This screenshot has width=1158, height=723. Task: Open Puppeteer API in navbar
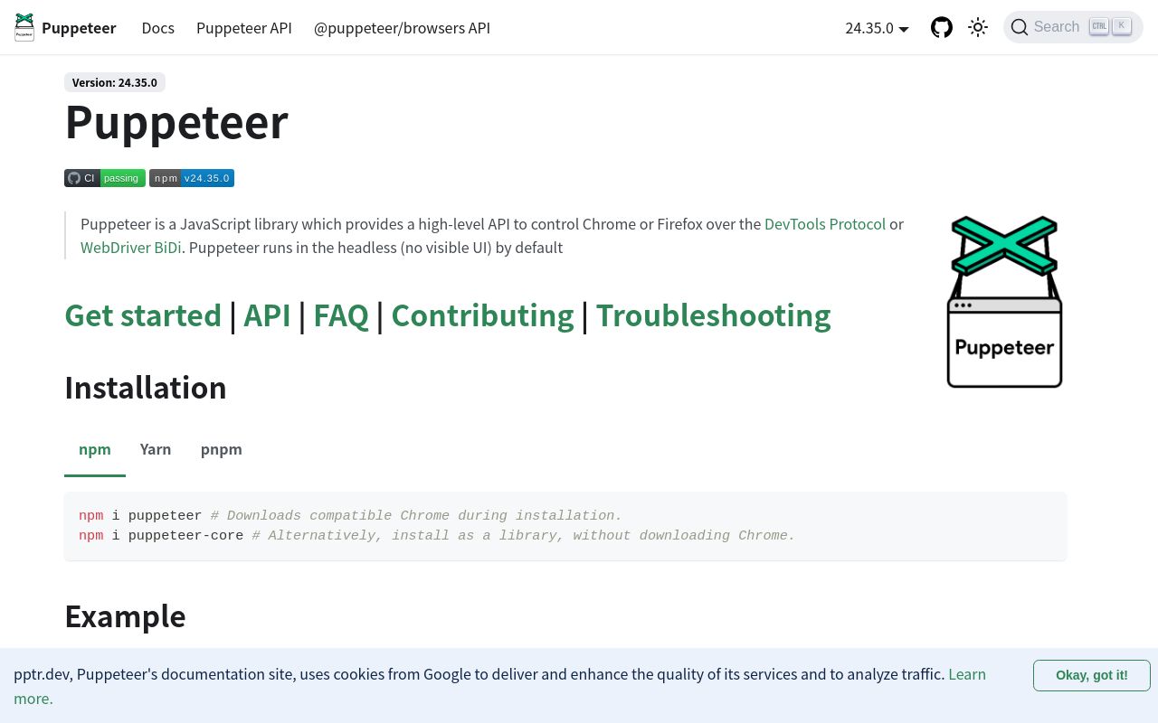[x=244, y=28]
